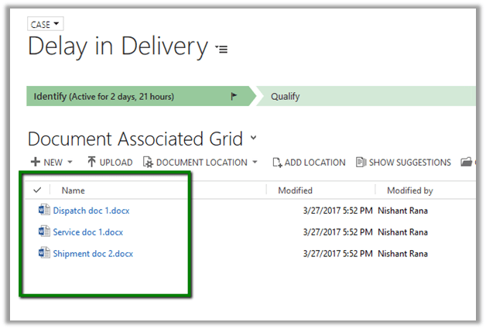
Task: Click the list menu icon beside Delay in Delivery
Action: point(222,50)
